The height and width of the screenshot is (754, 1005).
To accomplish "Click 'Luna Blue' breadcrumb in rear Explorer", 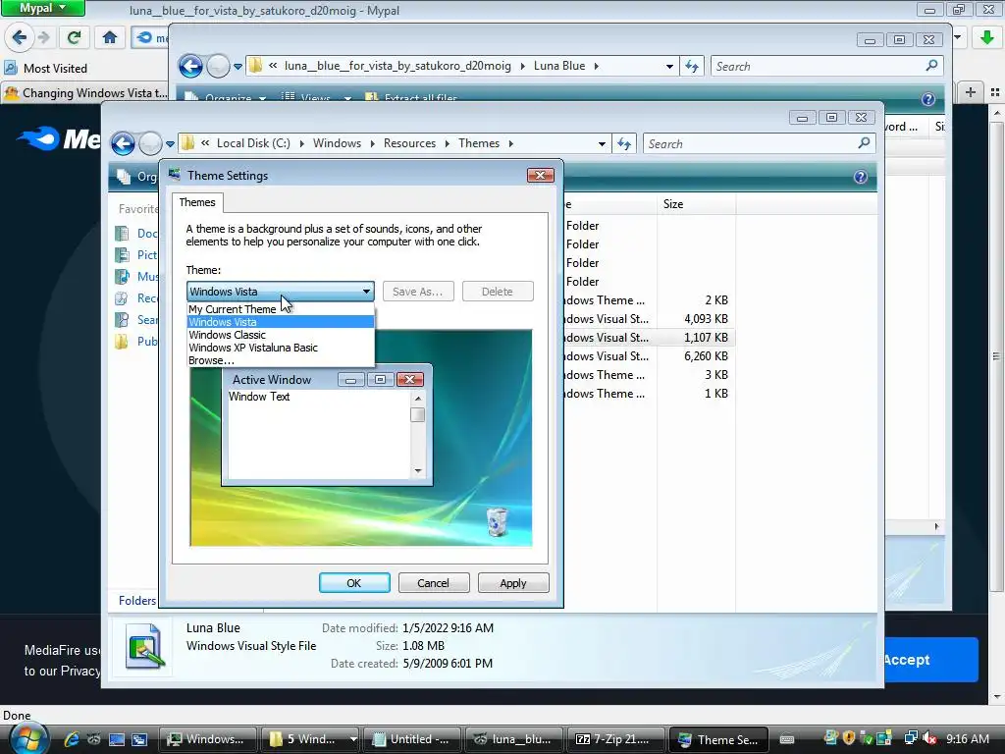I will point(558,66).
